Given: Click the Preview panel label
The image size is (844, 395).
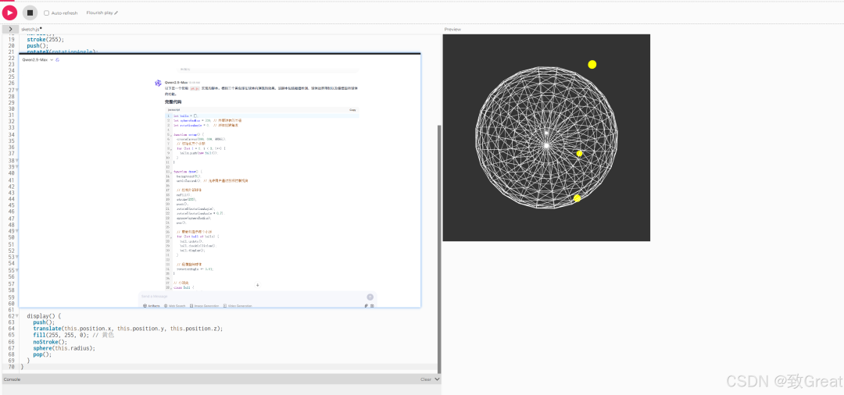Looking at the screenshot, I should [452, 30].
